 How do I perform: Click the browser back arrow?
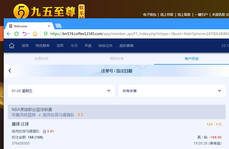coord(9,34)
